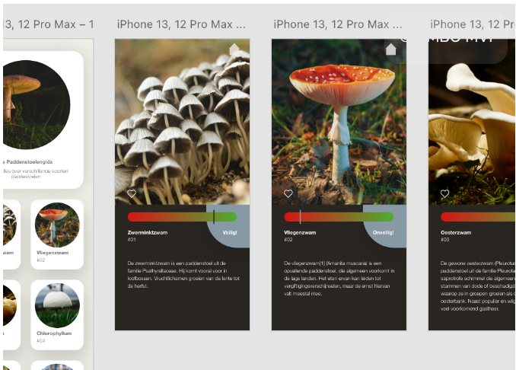Click the Paddenstoelengids heading text
The height and width of the screenshot is (370, 516).
click(28, 162)
